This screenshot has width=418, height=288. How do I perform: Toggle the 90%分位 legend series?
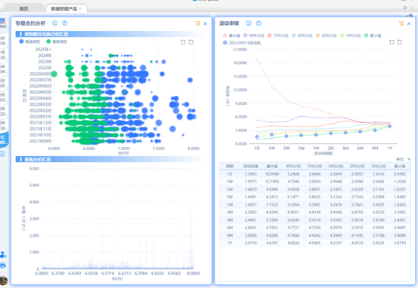(x=253, y=35)
